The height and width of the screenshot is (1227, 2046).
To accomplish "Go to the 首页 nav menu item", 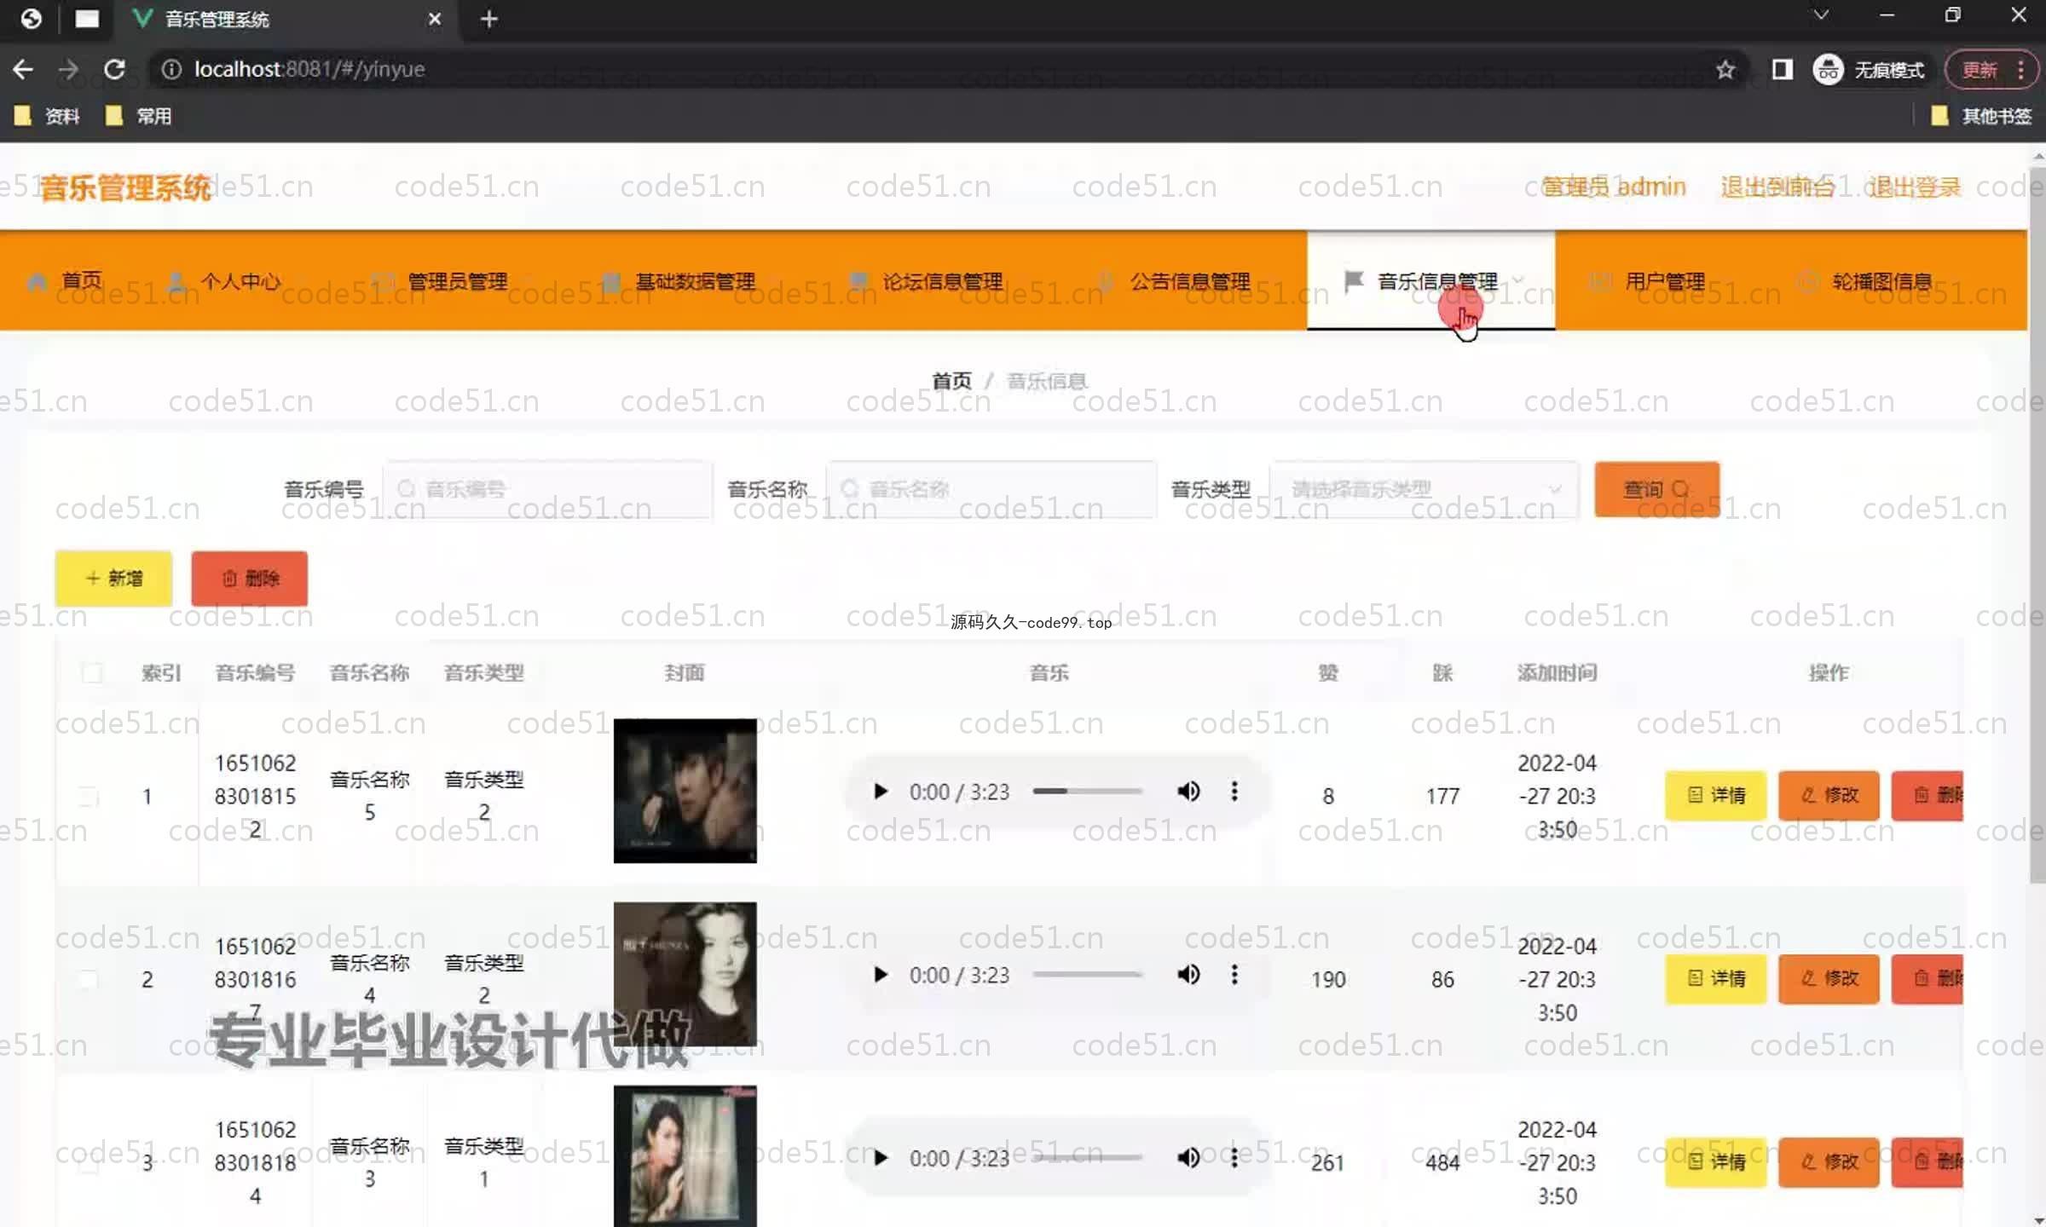I will pos(82,281).
